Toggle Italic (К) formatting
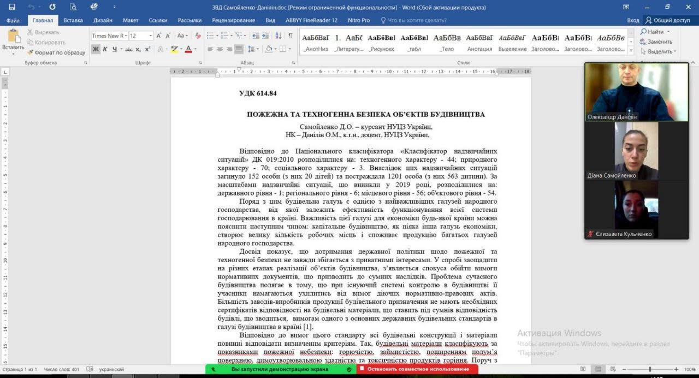 click(x=105, y=49)
